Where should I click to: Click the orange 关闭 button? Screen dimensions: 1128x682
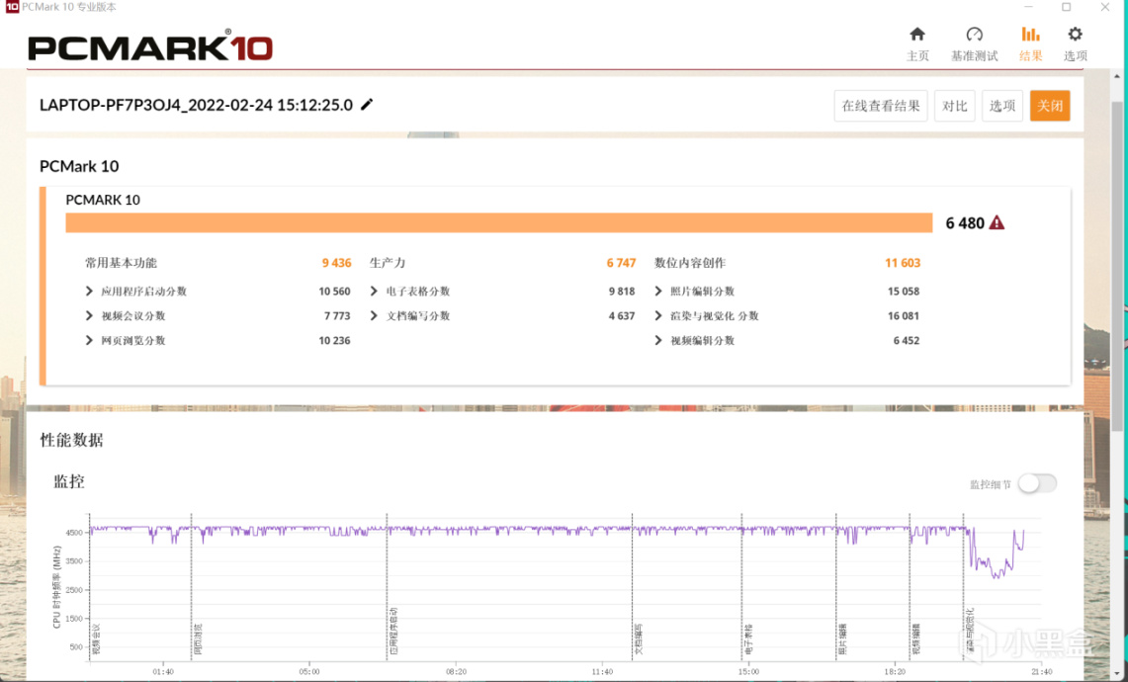1050,106
